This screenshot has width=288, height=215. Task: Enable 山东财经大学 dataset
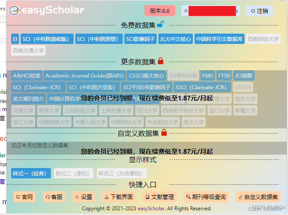coord(80,110)
